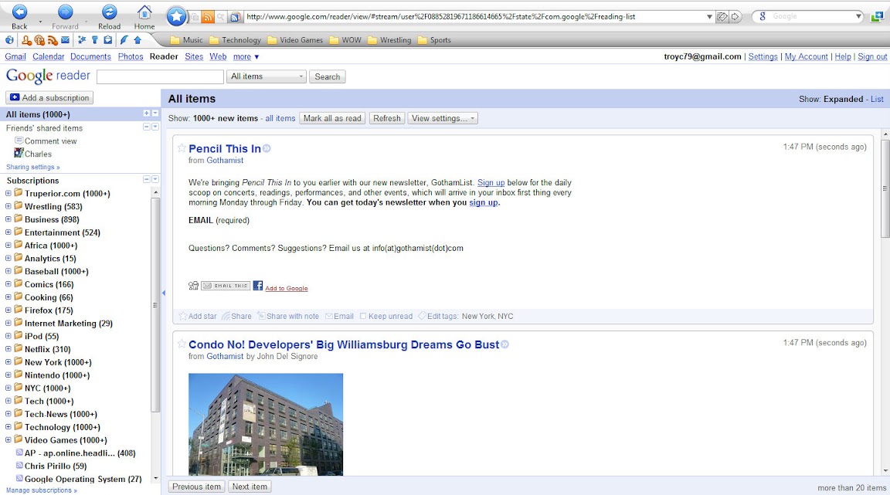Click the Go arrow next to the URL
The image size is (890, 495).
(735, 16)
